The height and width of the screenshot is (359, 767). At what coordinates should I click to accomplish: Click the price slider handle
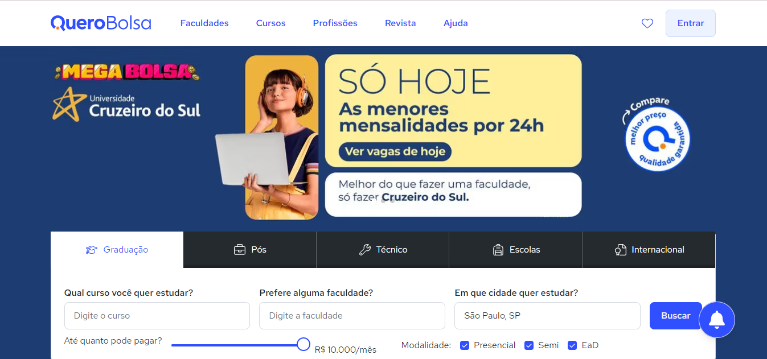tap(303, 344)
